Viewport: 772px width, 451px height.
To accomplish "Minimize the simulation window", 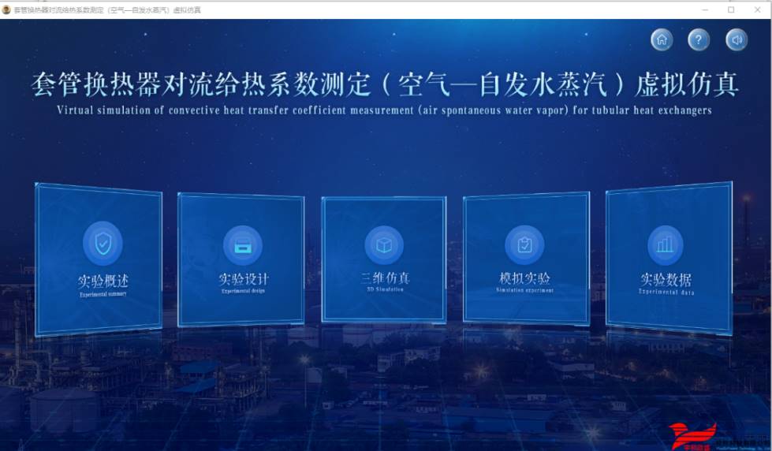I will pos(704,9).
